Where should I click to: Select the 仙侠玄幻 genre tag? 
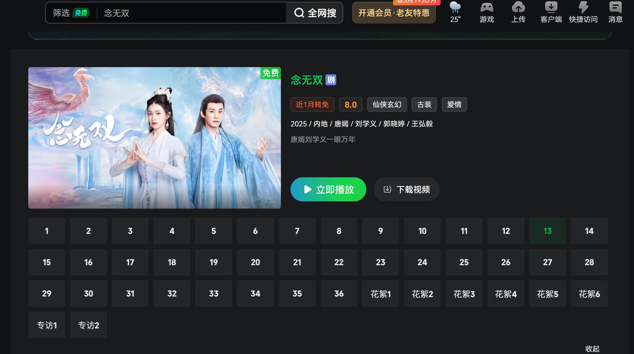click(x=387, y=104)
